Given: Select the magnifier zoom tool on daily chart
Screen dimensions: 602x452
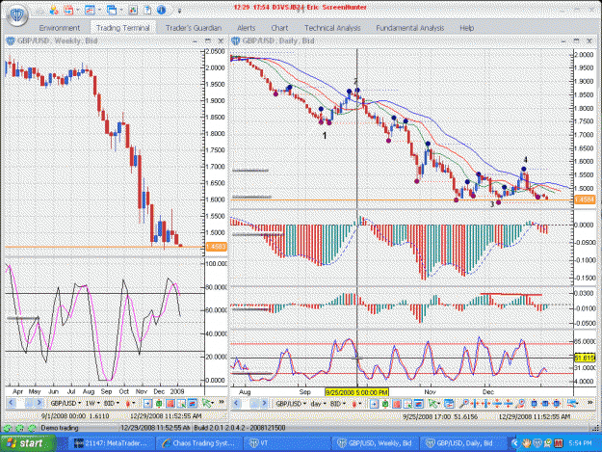Looking at the screenshot, I should [x=464, y=403].
